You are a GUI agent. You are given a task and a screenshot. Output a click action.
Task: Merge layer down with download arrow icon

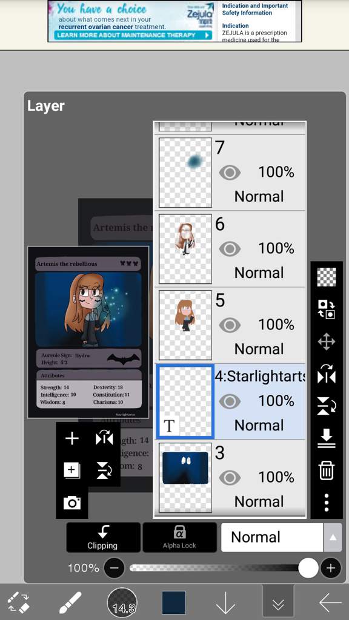click(327, 438)
